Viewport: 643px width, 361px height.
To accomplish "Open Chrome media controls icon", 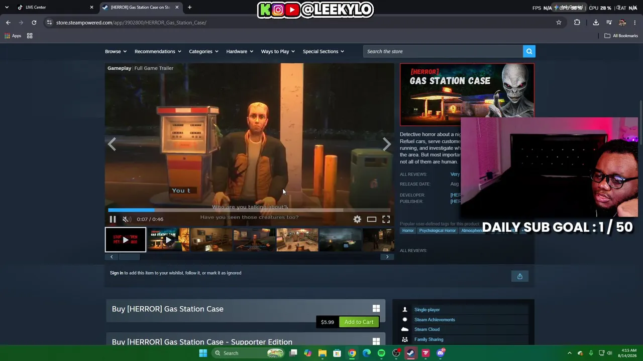I will click(x=609, y=23).
